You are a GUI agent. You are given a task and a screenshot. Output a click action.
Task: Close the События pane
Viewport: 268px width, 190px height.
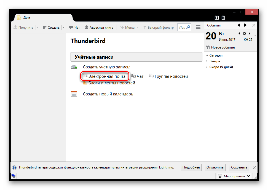pos(254,25)
